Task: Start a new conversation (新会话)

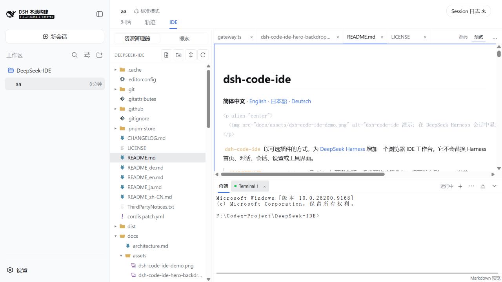Action: pos(55,36)
